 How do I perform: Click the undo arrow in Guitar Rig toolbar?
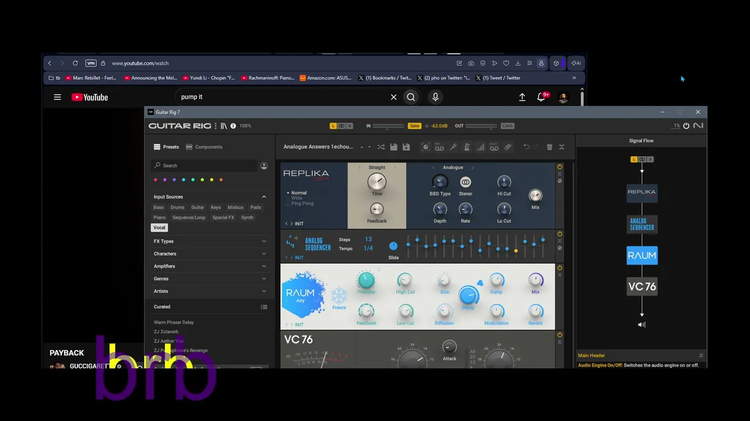(x=526, y=147)
